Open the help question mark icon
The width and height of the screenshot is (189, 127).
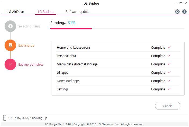point(184,12)
